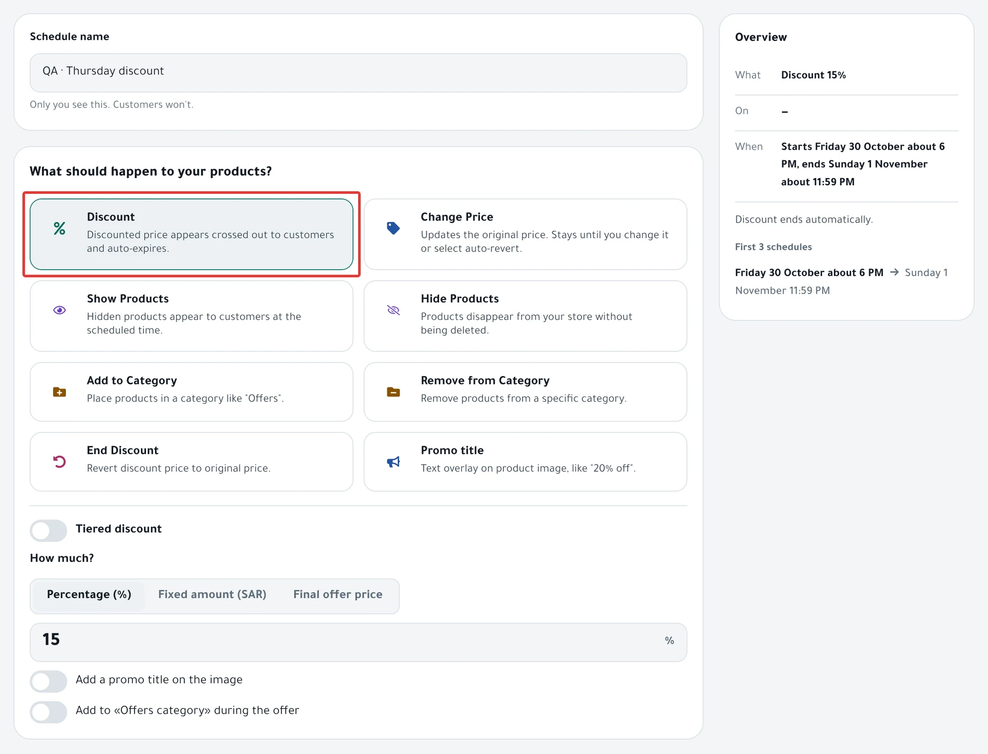Select the Fixed amount (SAR) tab
The height and width of the screenshot is (754, 988).
212,595
